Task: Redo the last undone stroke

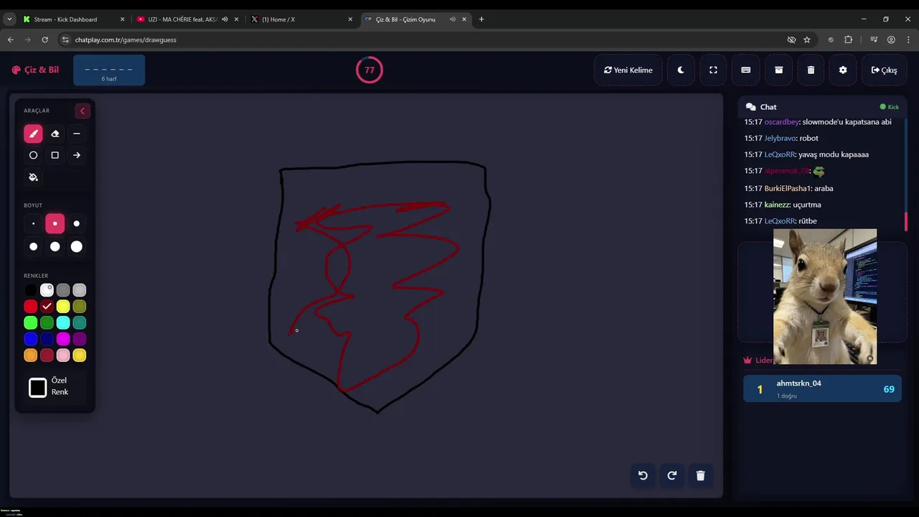Action: pyautogui.click(x=672, y=475)
